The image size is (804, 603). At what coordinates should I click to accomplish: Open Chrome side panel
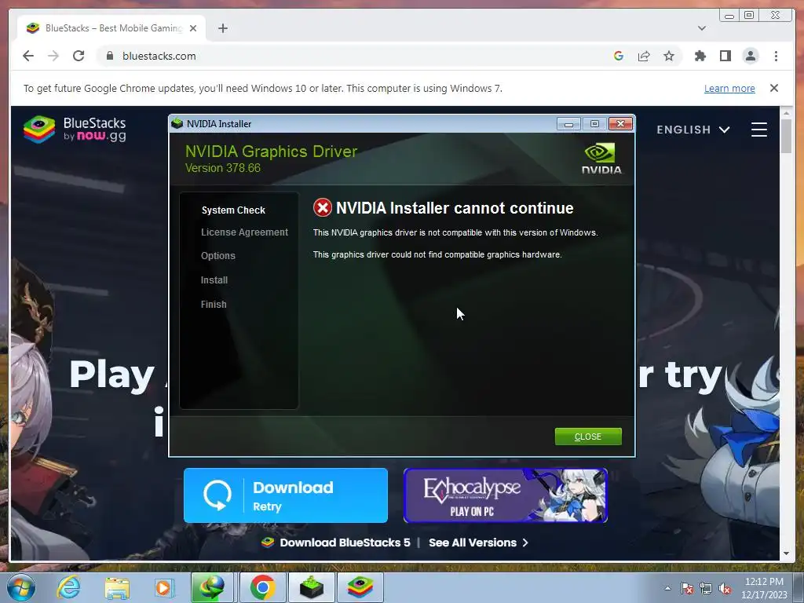[x=725, y=56]
